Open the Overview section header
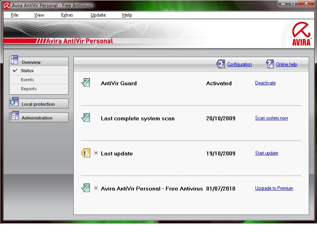317x241 pixels. [x=39, y=62]
